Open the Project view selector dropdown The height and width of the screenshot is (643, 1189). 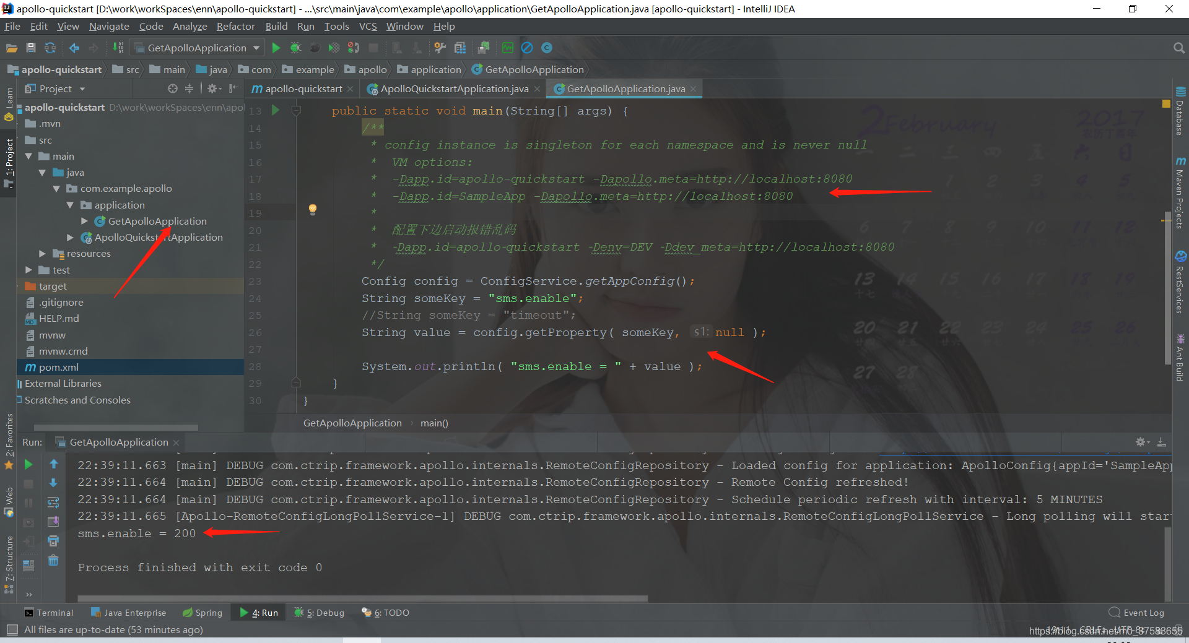(54, 88)
